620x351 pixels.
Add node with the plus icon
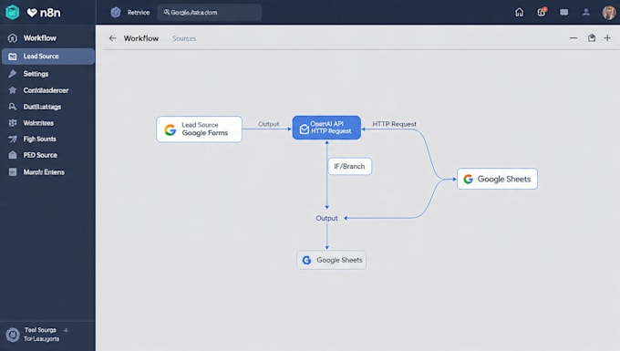(x=607, y=38)
